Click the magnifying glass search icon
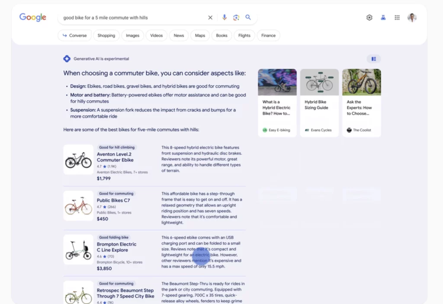This screenshot has height=304, width=443. click(x=248, y=17)
